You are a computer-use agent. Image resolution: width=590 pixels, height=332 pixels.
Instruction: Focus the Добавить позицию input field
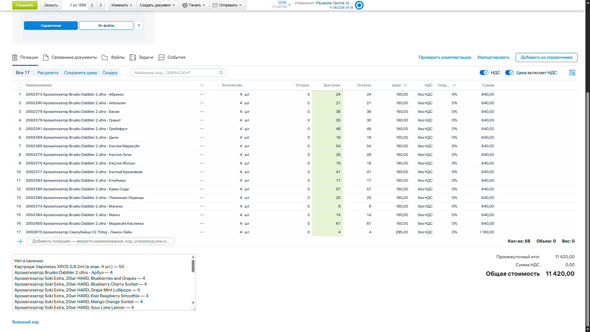point(101,241)
